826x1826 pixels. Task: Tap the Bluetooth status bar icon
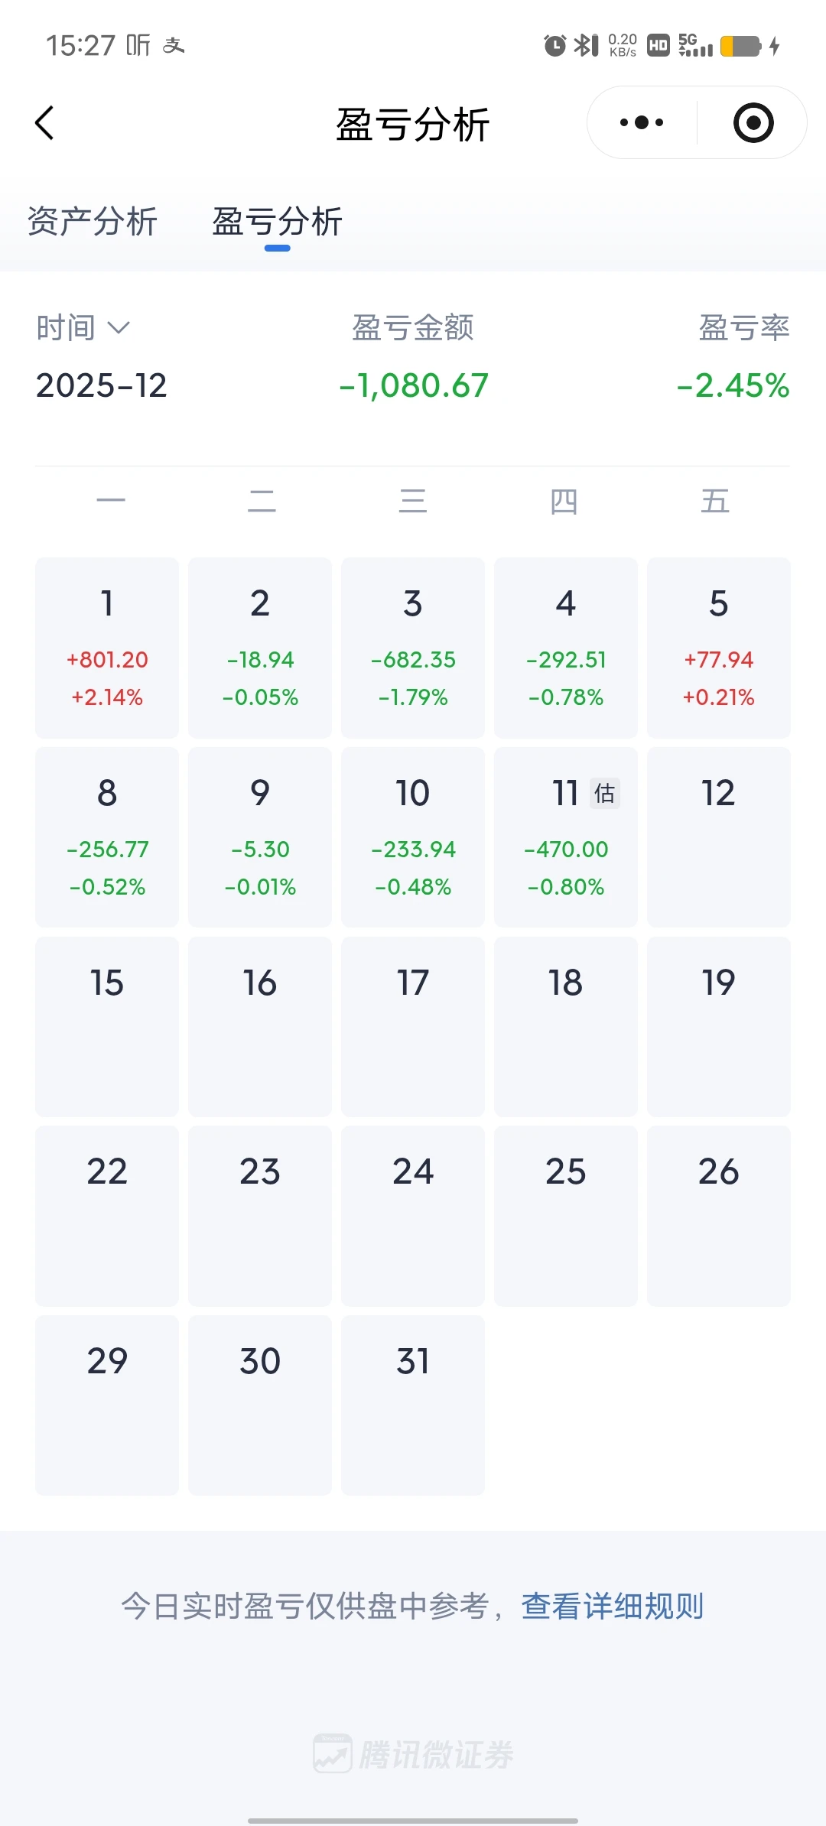[x=586, y=46]
